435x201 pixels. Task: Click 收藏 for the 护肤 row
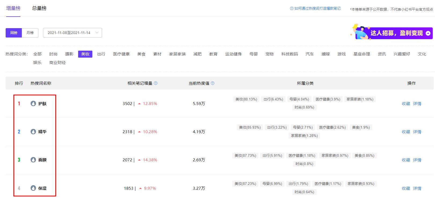click(x=406, y=104)
